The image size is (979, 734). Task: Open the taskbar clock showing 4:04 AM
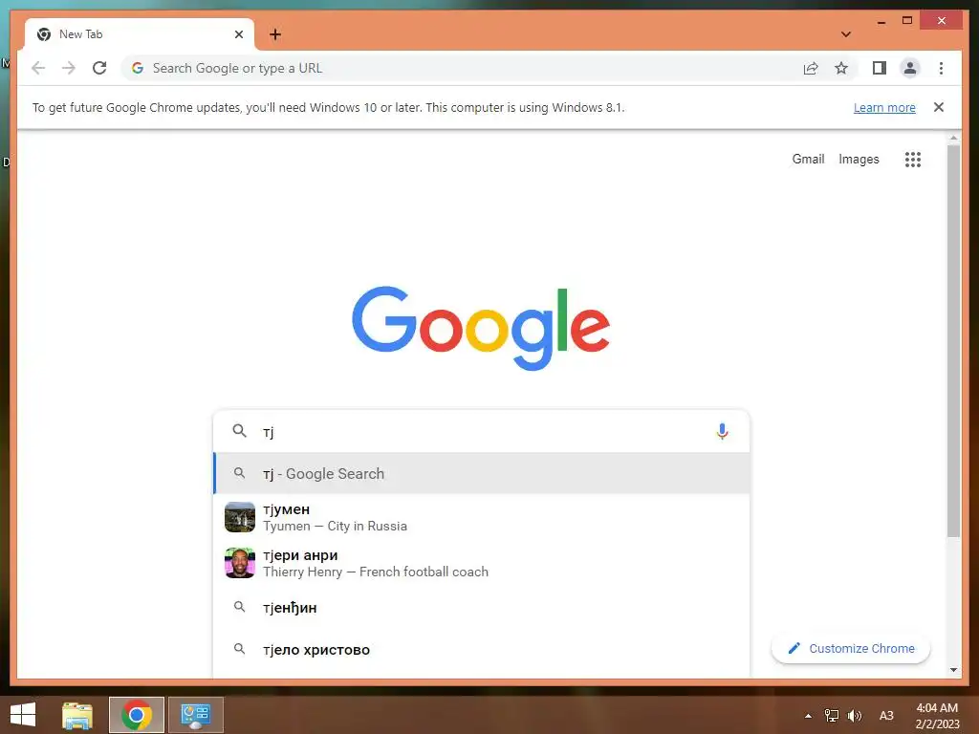pyautogui.click(x=937, y=716)
